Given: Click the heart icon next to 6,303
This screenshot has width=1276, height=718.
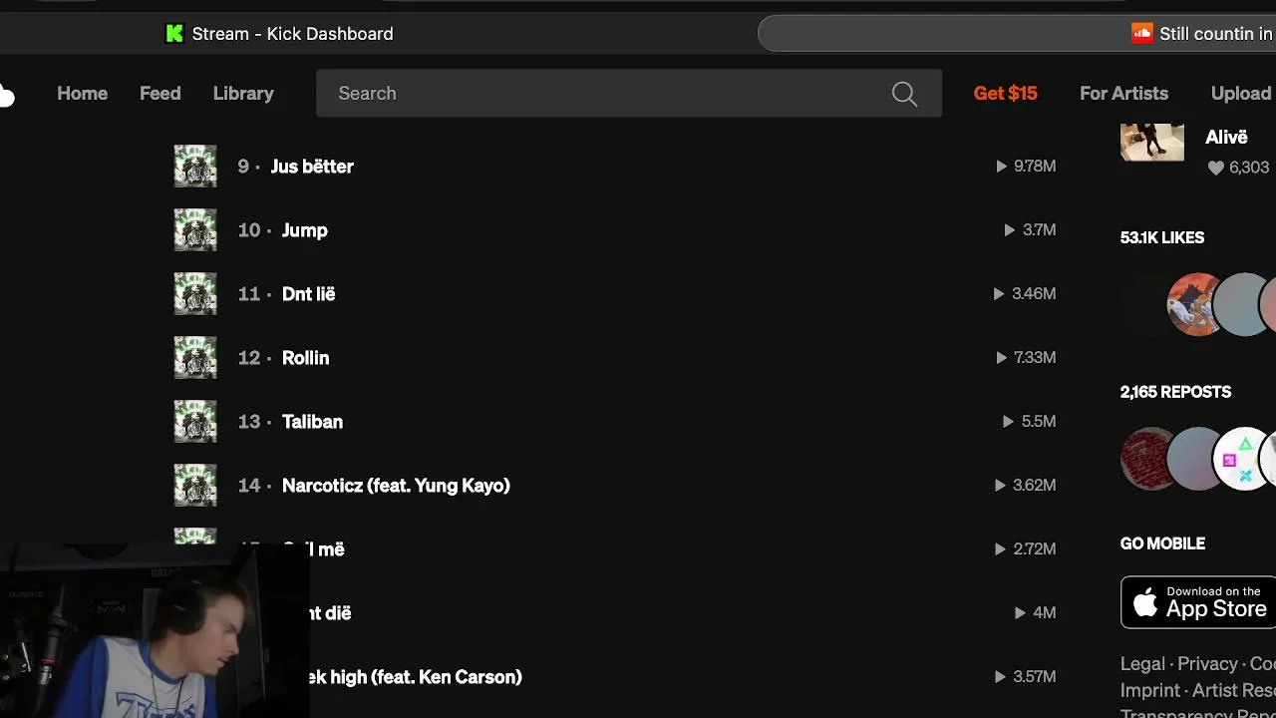Looking at the screenshot, I should point(1215,169).
